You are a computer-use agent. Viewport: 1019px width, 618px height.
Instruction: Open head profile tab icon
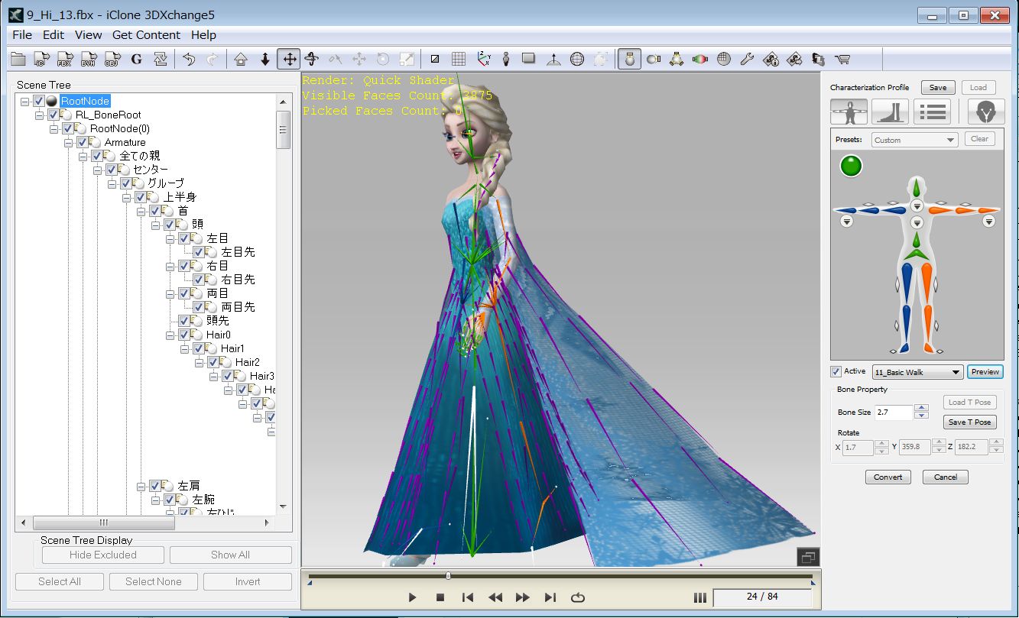tap(986, 112)
